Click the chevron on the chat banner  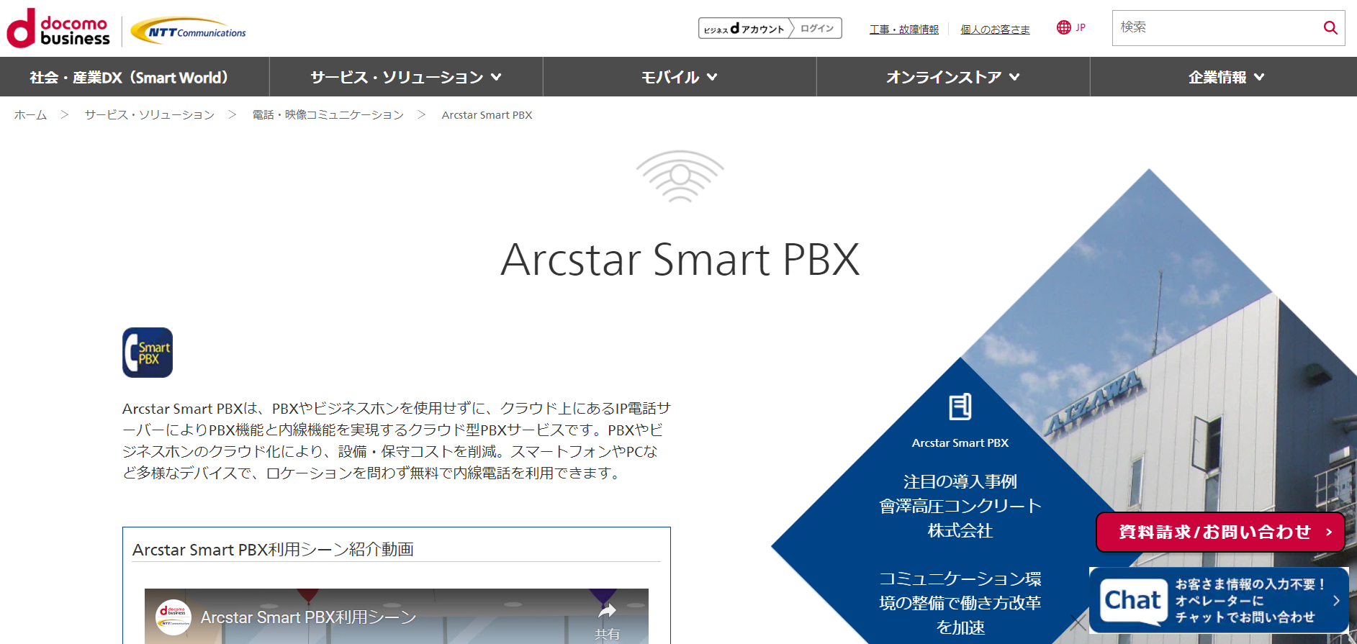point(1336,600)
